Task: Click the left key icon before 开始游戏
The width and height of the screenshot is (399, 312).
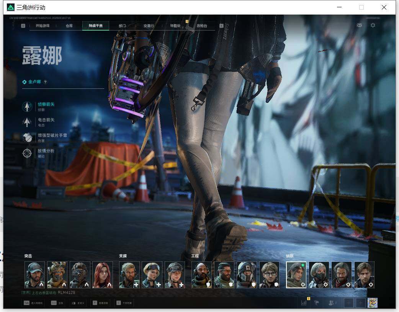Action: coord(23,26)
